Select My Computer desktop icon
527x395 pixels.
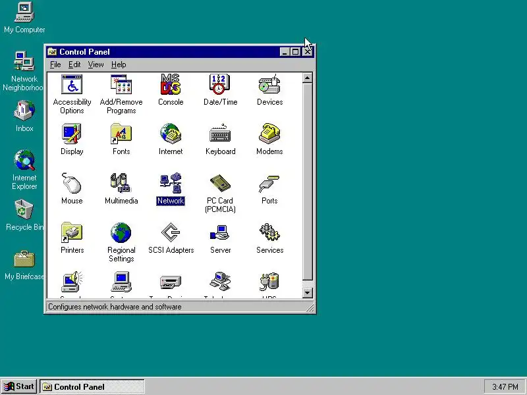pos(24,18)
